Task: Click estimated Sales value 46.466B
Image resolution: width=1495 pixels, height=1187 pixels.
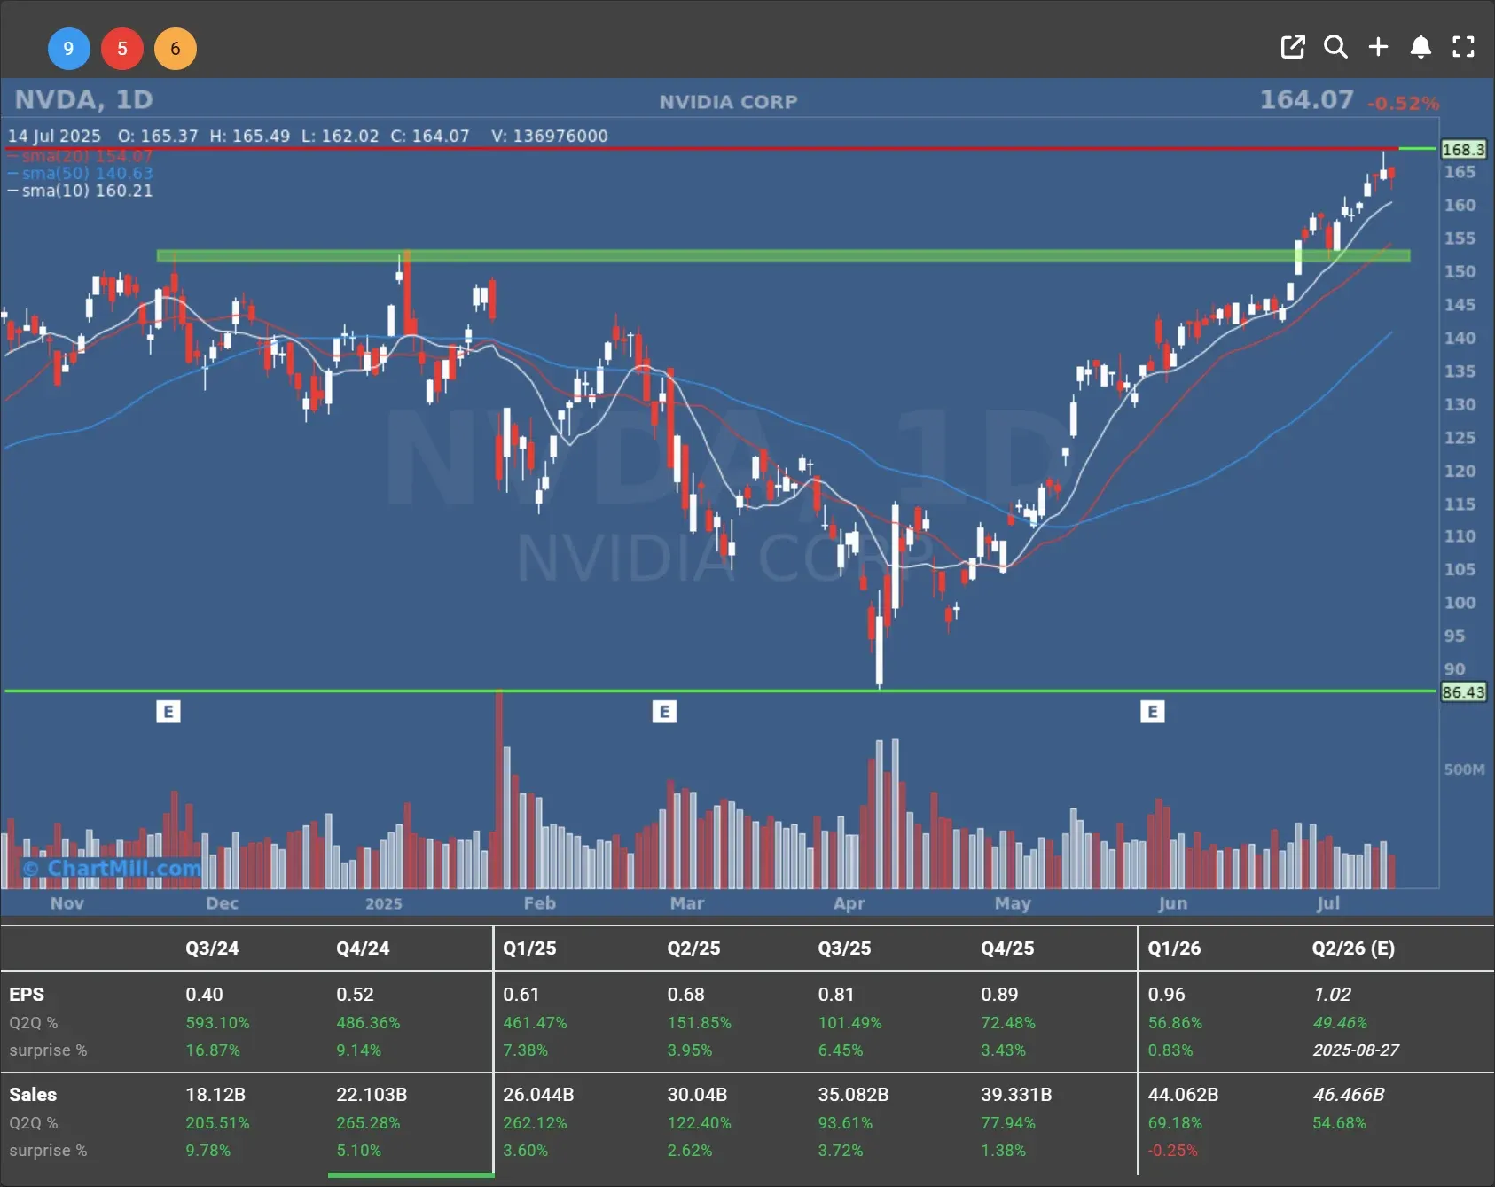Action: [1349, 1095]
